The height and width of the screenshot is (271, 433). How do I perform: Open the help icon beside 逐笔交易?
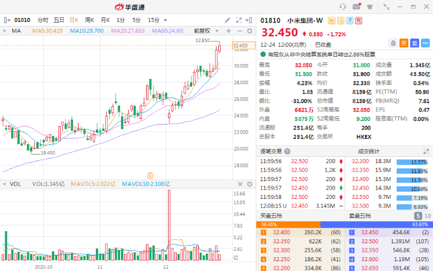coord(287,151)
